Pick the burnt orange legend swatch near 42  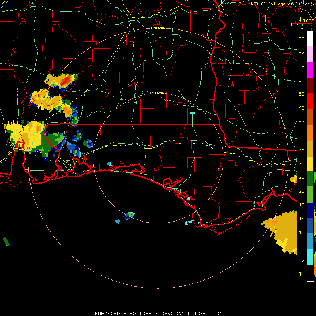[310, 117]
